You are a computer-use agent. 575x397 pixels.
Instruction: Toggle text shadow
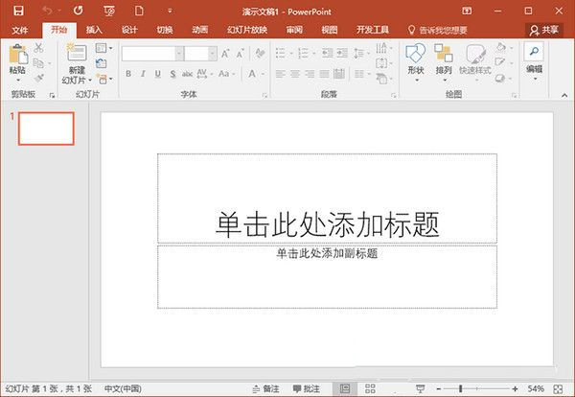click(172, 74)
